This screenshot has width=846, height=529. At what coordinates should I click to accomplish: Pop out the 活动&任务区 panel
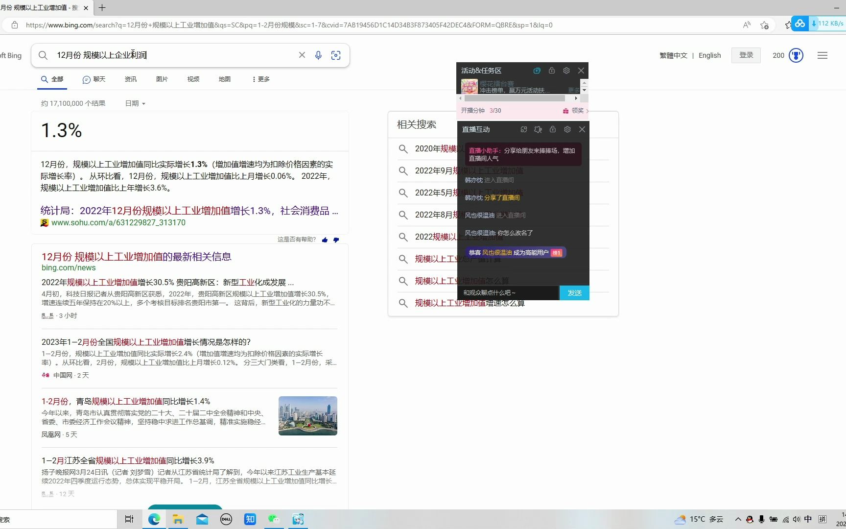pos(537,71)
